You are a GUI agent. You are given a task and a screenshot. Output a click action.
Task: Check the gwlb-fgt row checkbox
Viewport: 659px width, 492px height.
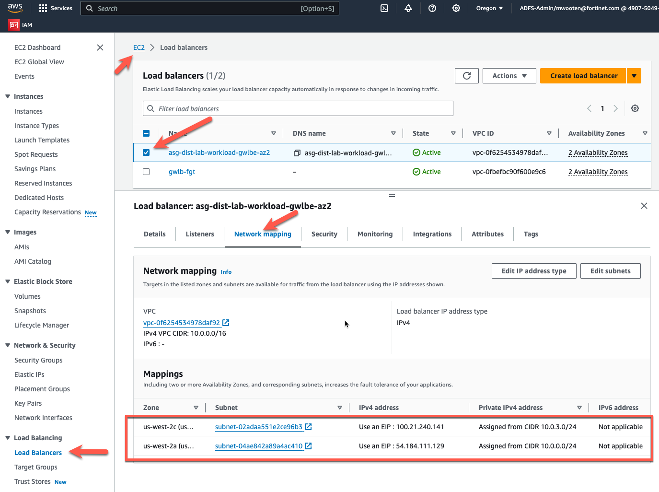pos(146,172)
